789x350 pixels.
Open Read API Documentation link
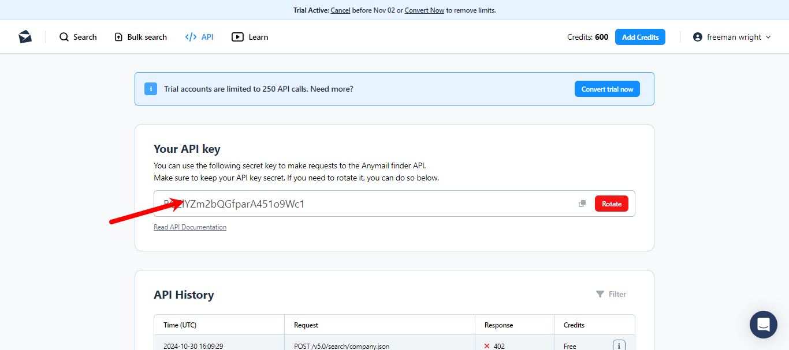[190, 227]
